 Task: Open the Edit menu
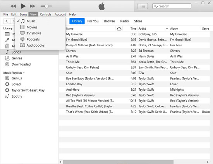pos(14,14)
